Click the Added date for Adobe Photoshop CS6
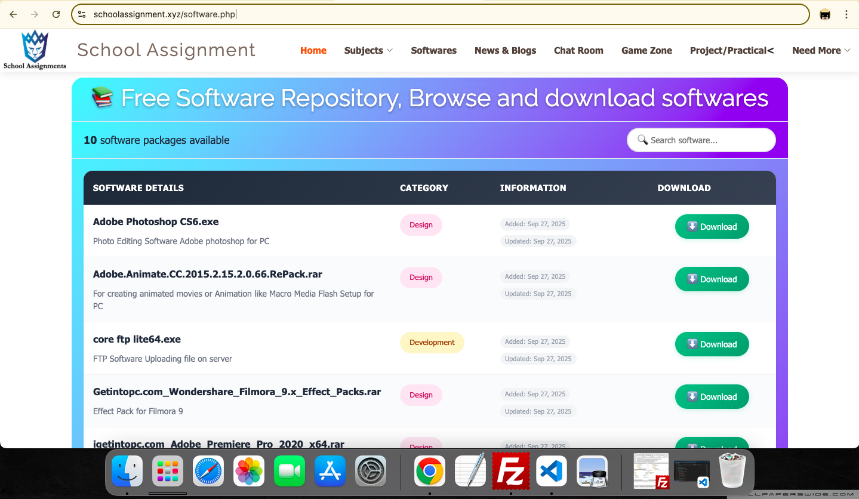 tap(535, 224)
